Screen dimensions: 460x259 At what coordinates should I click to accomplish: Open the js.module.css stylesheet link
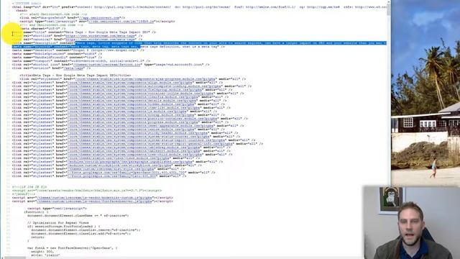[127, 112]
